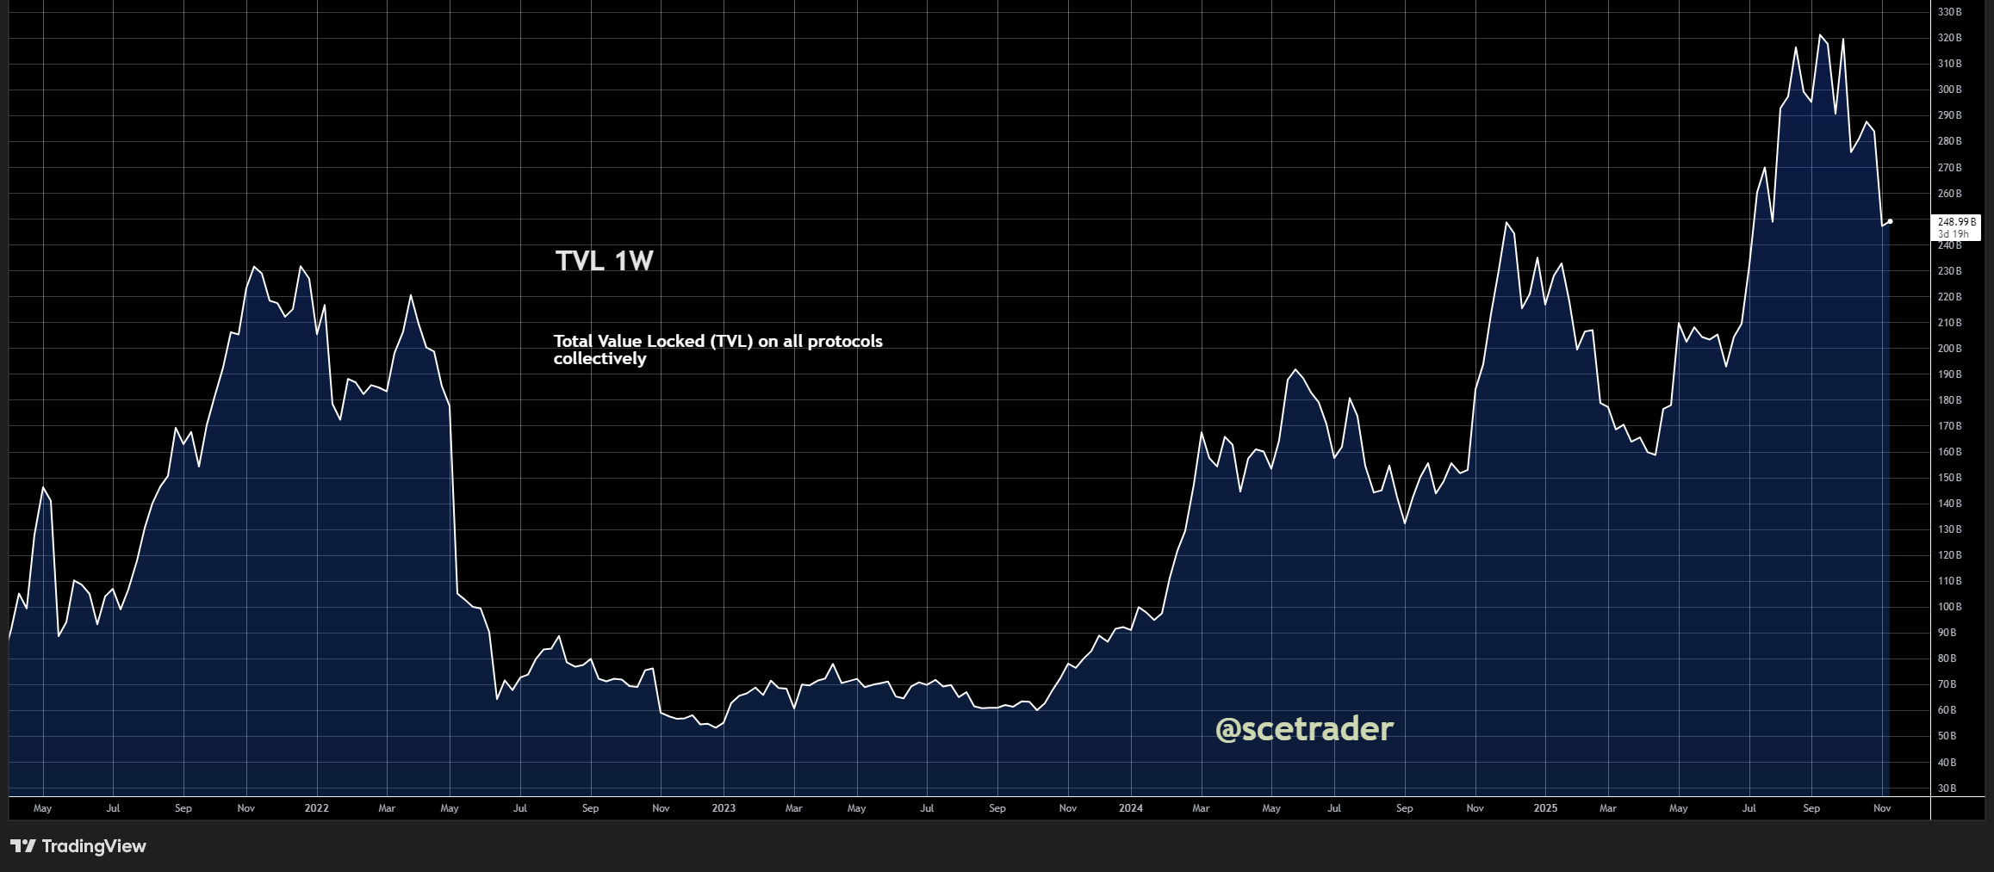1994x872 pixels.
Task: Click the 280 B price scale label
Action: click(1949, 141)
